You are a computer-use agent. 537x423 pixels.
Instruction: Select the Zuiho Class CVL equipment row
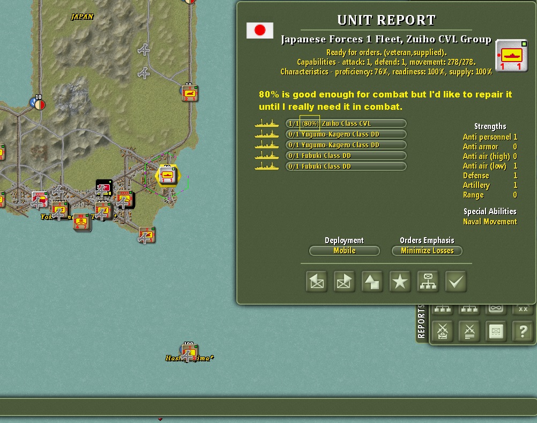click(346, 124)
